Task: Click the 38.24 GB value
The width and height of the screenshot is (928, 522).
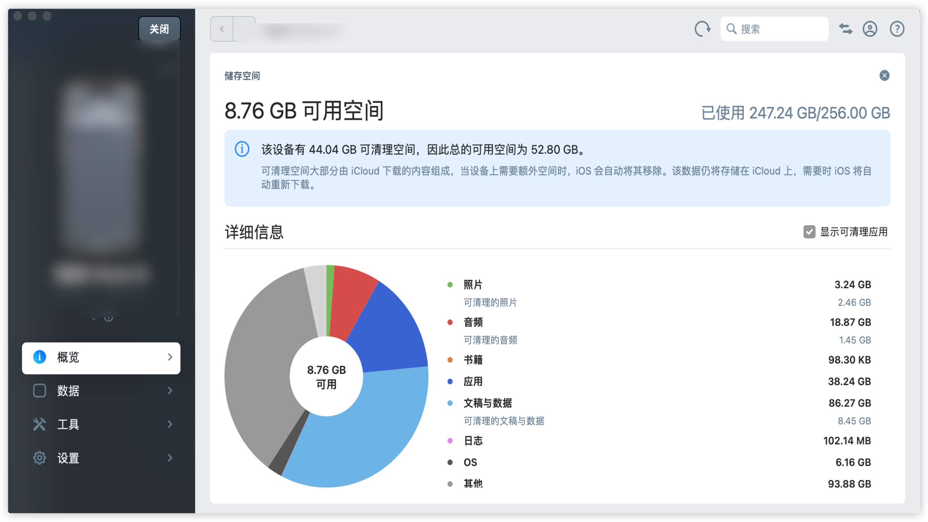Action: pos(849,382)
